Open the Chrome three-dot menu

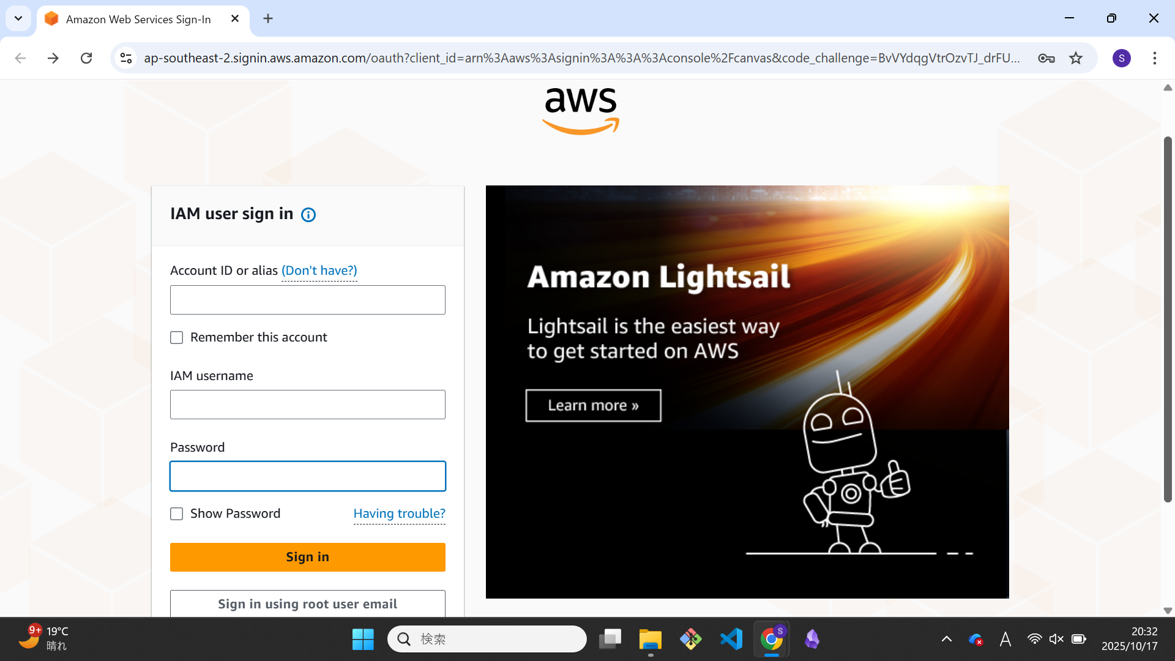(1155, 58)
